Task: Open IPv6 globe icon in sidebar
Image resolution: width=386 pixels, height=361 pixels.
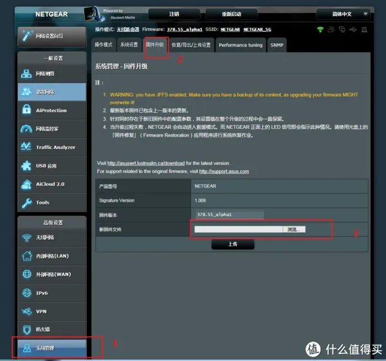Action: click(x=27, y=293)
